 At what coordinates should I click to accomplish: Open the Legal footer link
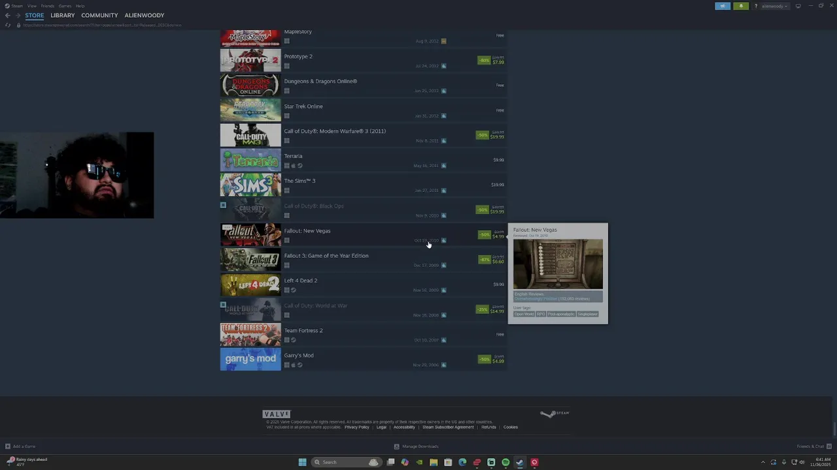(381, 427)
